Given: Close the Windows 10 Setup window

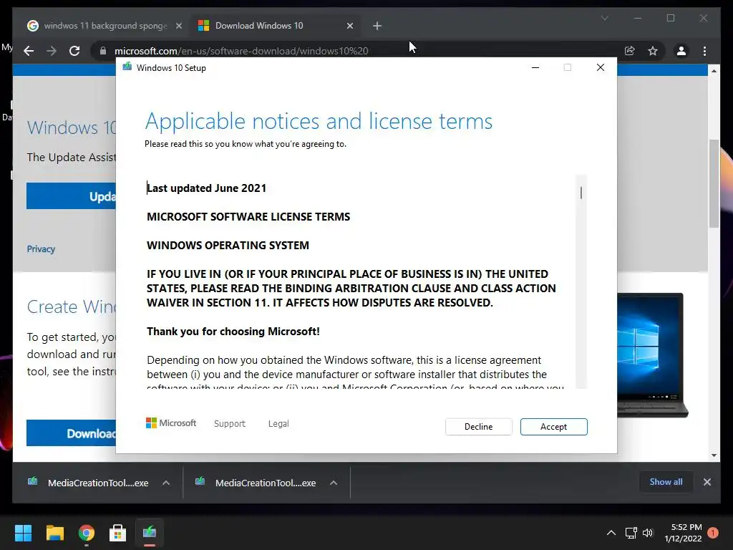Looking at the screenshot, I should 601,67.
